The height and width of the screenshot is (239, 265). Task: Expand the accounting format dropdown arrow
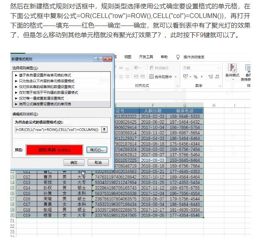190,77
